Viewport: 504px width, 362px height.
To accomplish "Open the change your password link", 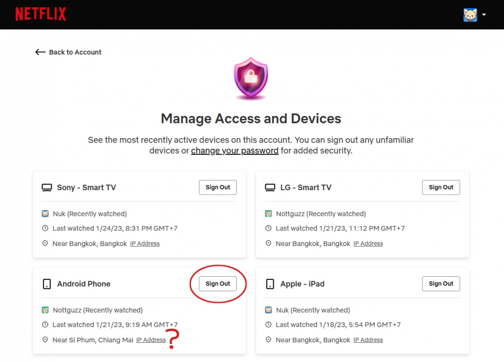I will click(235, 151).
